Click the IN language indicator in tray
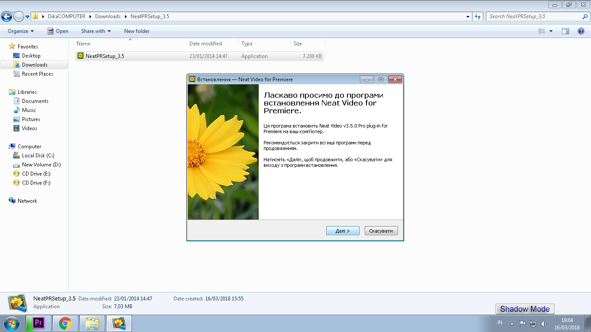Screen dimensions: 591x332 point(500,322)
